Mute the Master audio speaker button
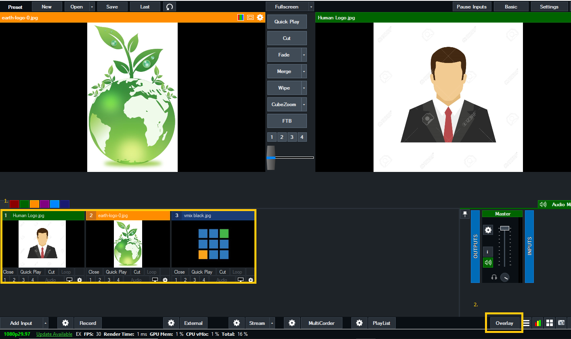Image resolution: width=571 pixels, height=339 pixels. pyautogui.click(x=488, y=262)
